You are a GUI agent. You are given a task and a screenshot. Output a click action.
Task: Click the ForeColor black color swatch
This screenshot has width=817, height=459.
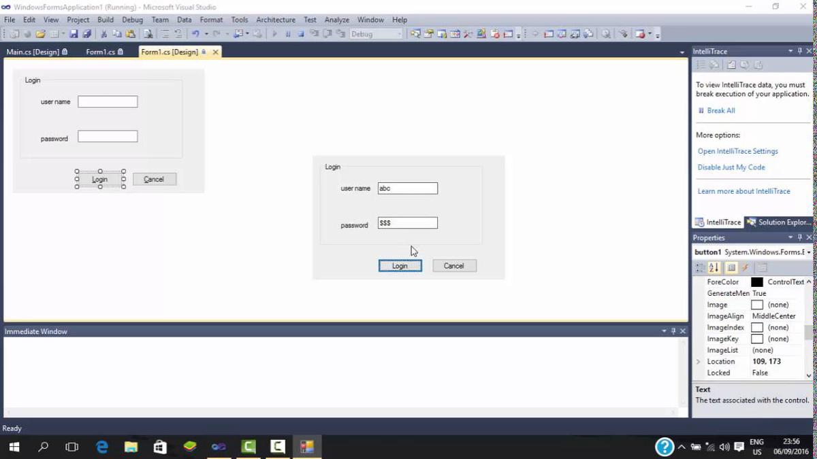coord(756,282)
